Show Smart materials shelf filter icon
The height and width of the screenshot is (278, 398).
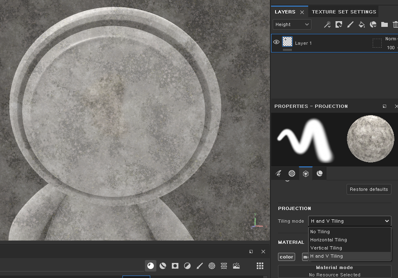pos(163,266)
